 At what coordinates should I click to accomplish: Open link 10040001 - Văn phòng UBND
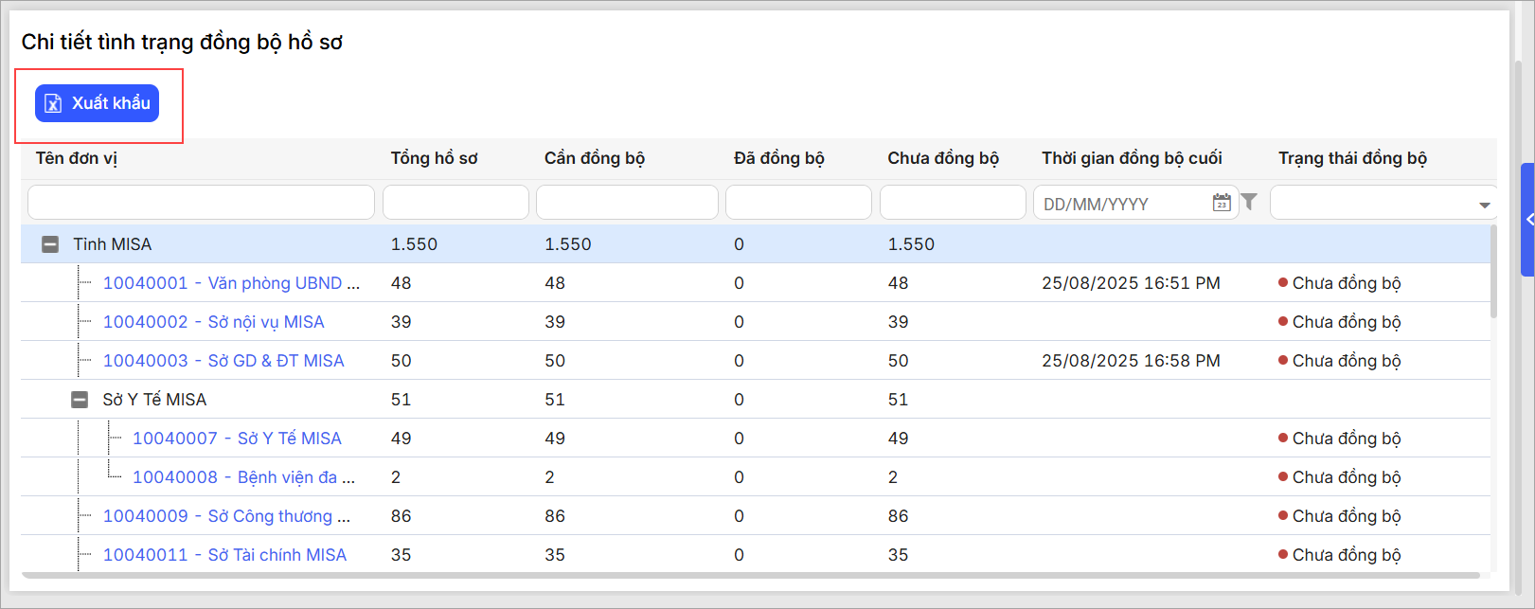(x=231, y=283)
